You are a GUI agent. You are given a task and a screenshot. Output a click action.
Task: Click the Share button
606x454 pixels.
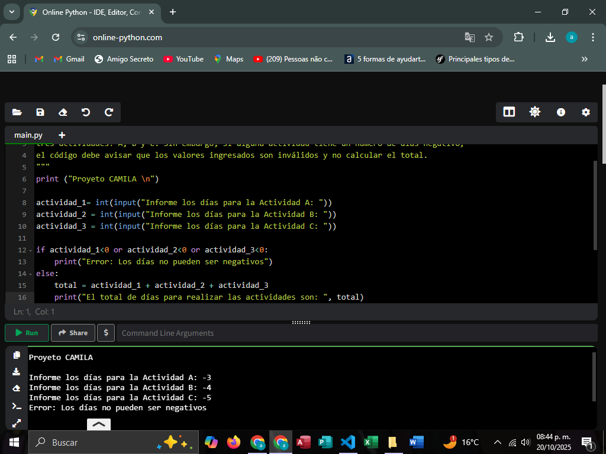click(73, 333)
